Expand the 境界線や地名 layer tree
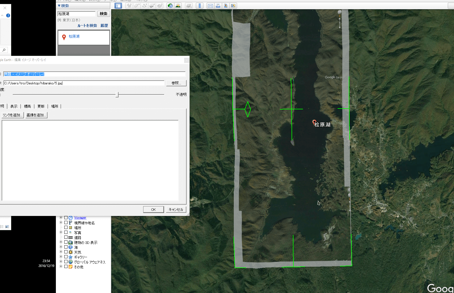 click(61, 222)
